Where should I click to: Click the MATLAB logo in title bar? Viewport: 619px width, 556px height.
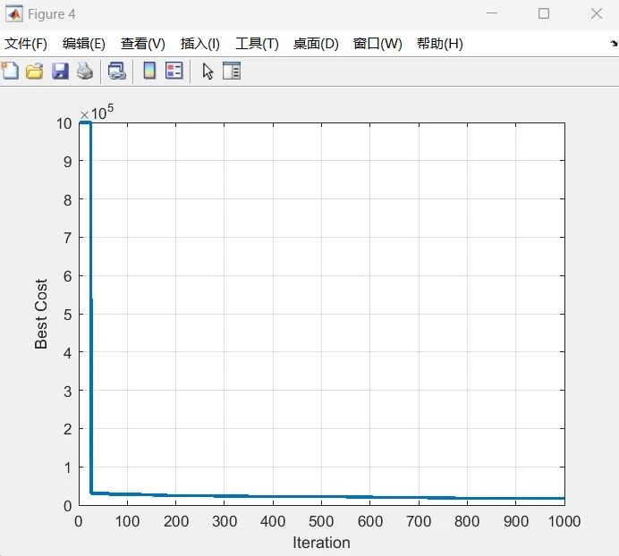pos(13,14)
